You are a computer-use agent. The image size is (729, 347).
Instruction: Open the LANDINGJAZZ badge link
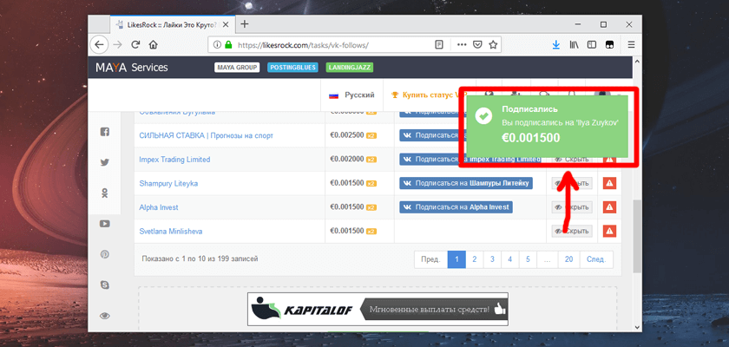tap(350, 68)
